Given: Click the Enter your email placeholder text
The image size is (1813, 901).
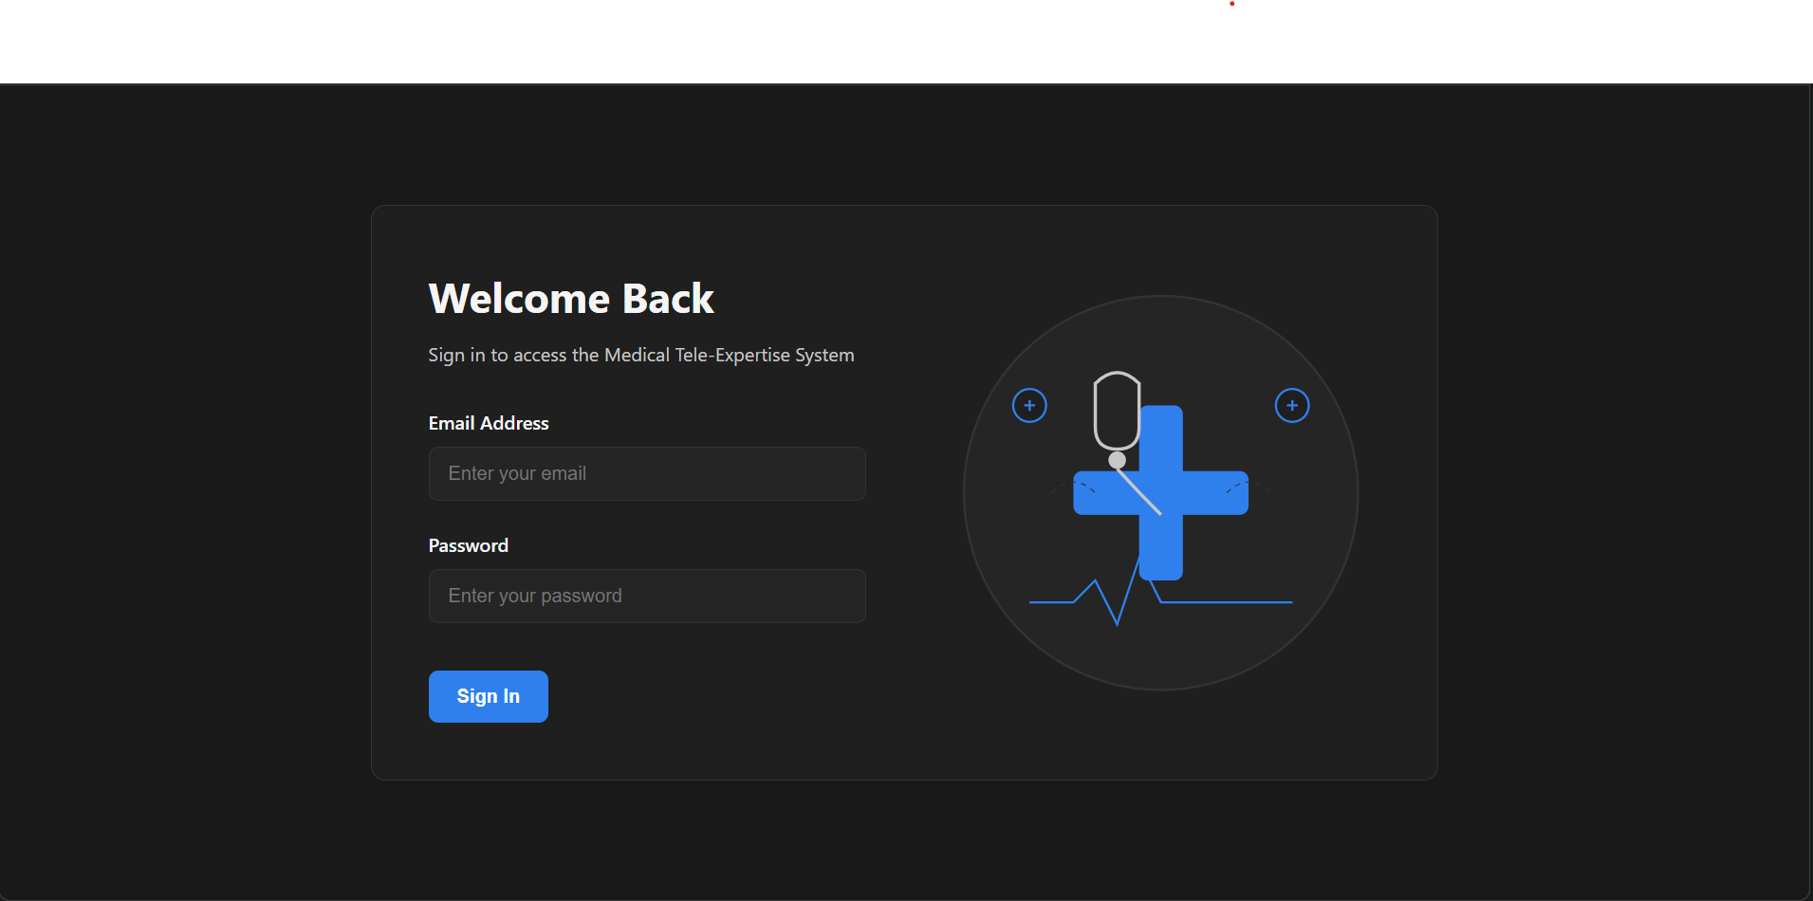Looking at the screenshot, I should [517, 473].
